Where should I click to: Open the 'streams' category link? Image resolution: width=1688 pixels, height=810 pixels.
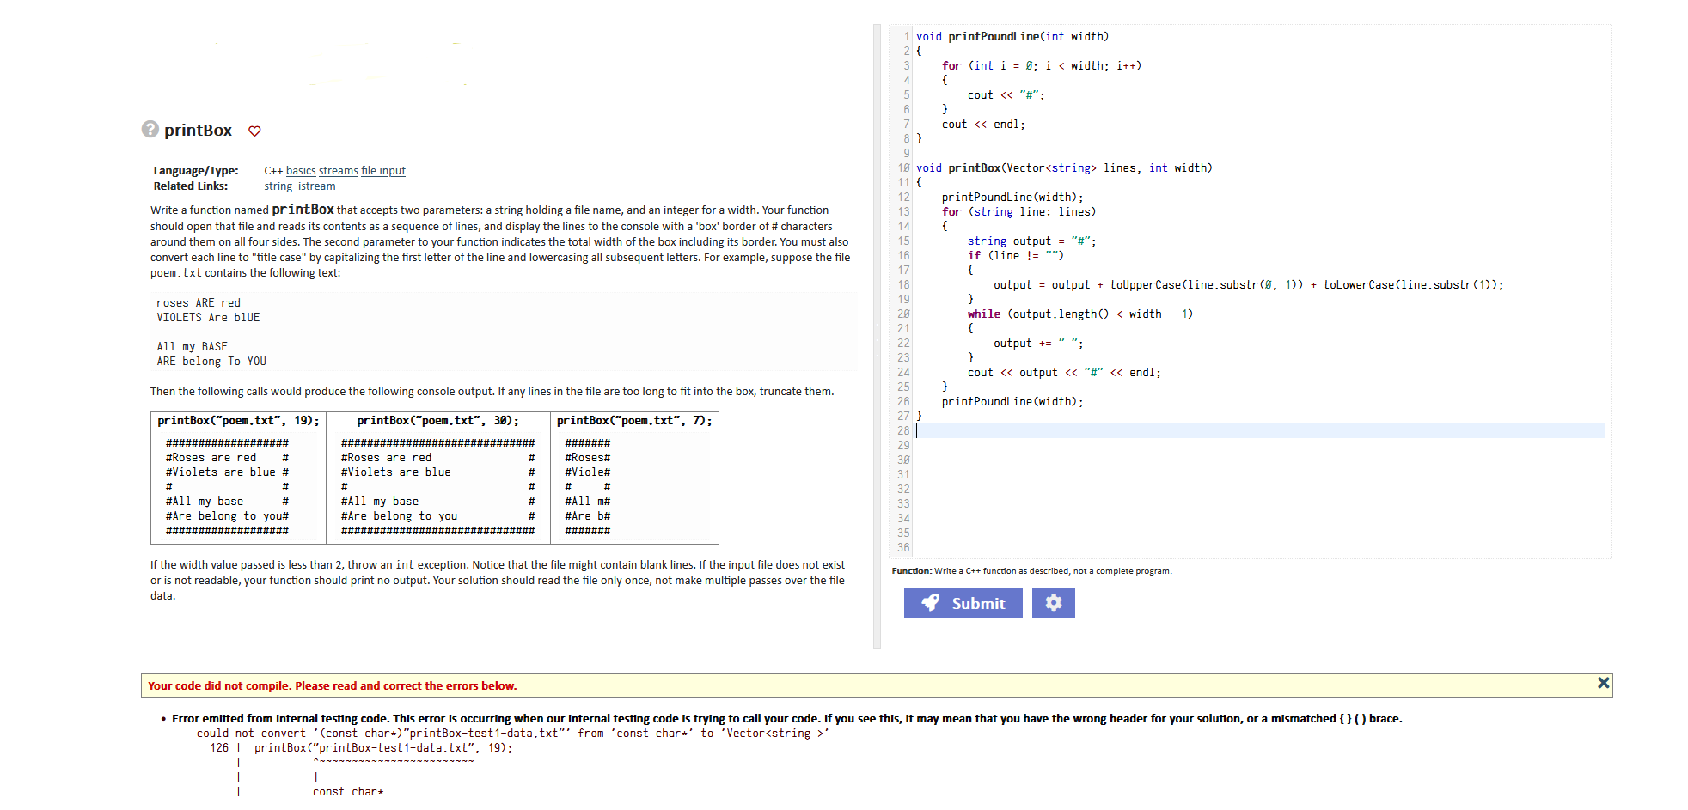coord(339,171)
